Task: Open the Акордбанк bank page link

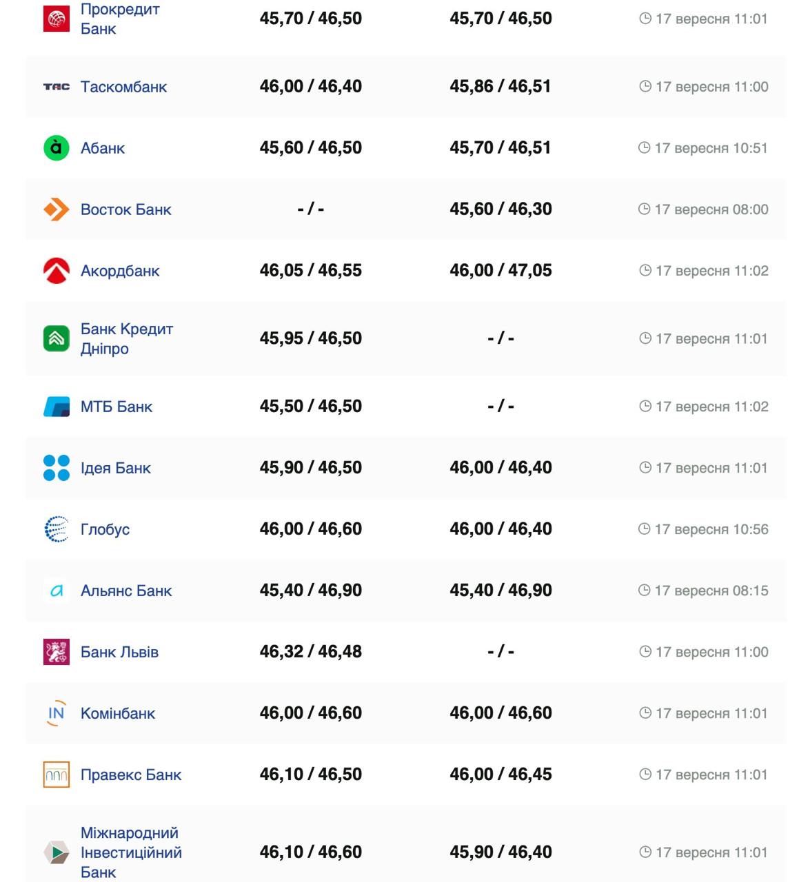Action: (120, 271)
